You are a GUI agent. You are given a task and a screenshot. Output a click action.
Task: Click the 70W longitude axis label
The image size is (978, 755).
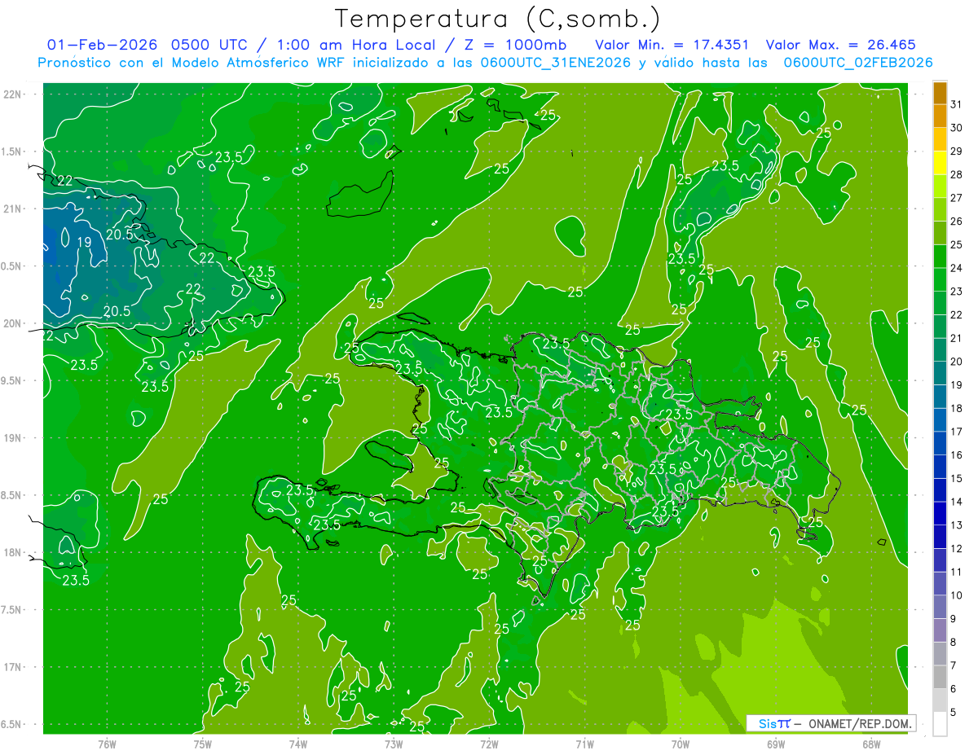point(681,744)
